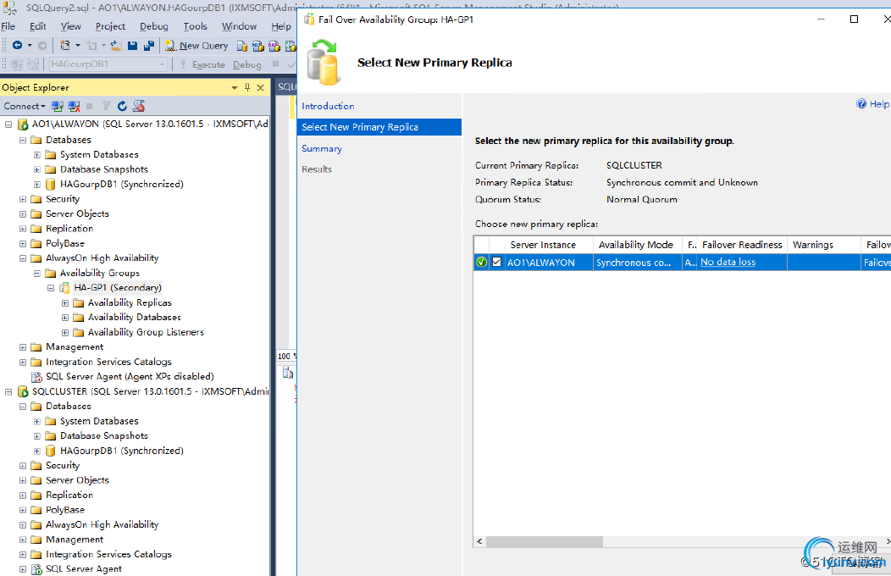Viewport: 891px width, 576px height.
Task: Select HAGourpDB1 (Synchronized) under SQLCLUSTER
Action: pos(122,451)
